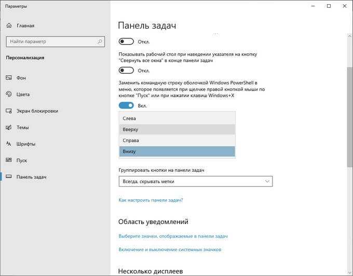Enable show desktop on peek switch

(x=126, y=71)
